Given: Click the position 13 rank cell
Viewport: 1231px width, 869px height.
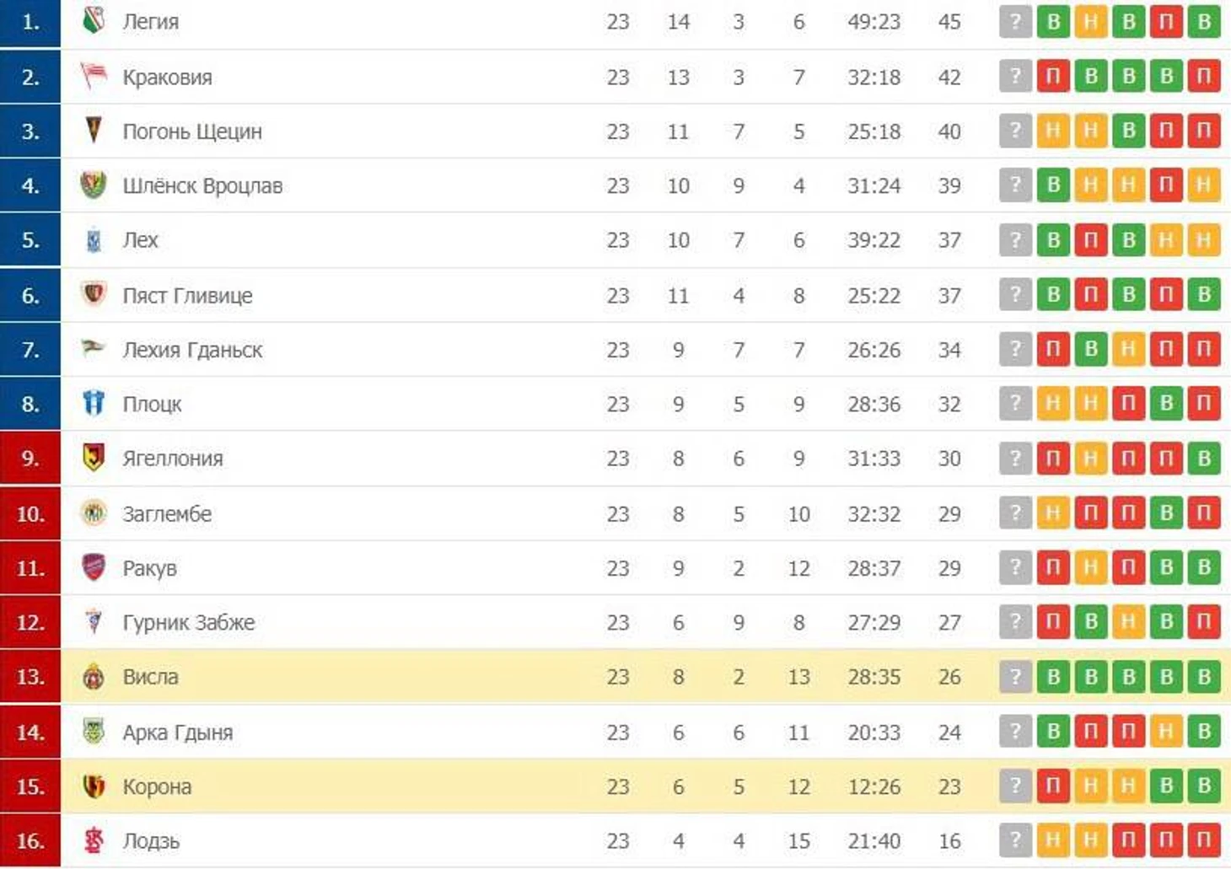Looking at the screenshot, I should (x=30, y=677).
